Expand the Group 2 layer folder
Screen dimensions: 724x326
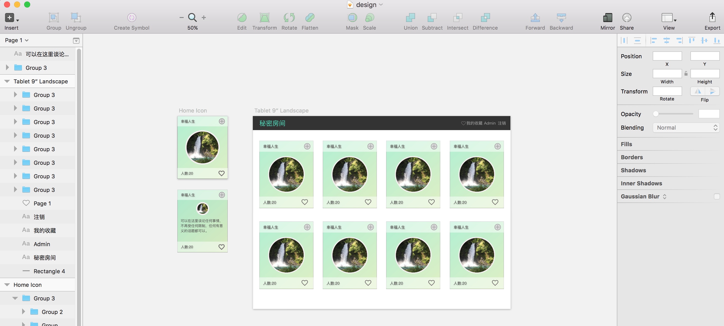coord(24,312)
